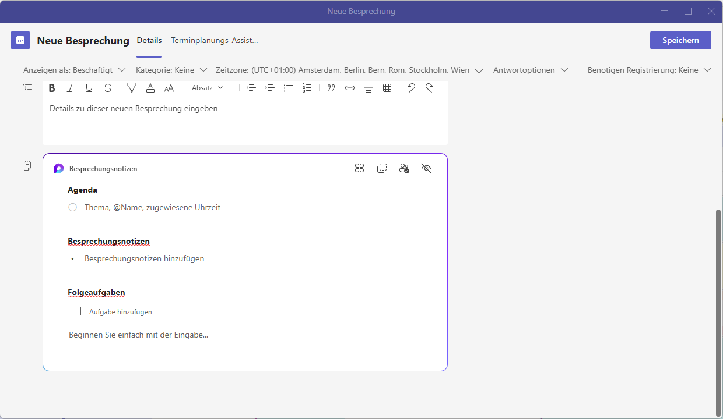The width and height of the screenshot is (723, 419).
Task: Undo the last edit in the toolbar
Action: (x=411, y=88)
